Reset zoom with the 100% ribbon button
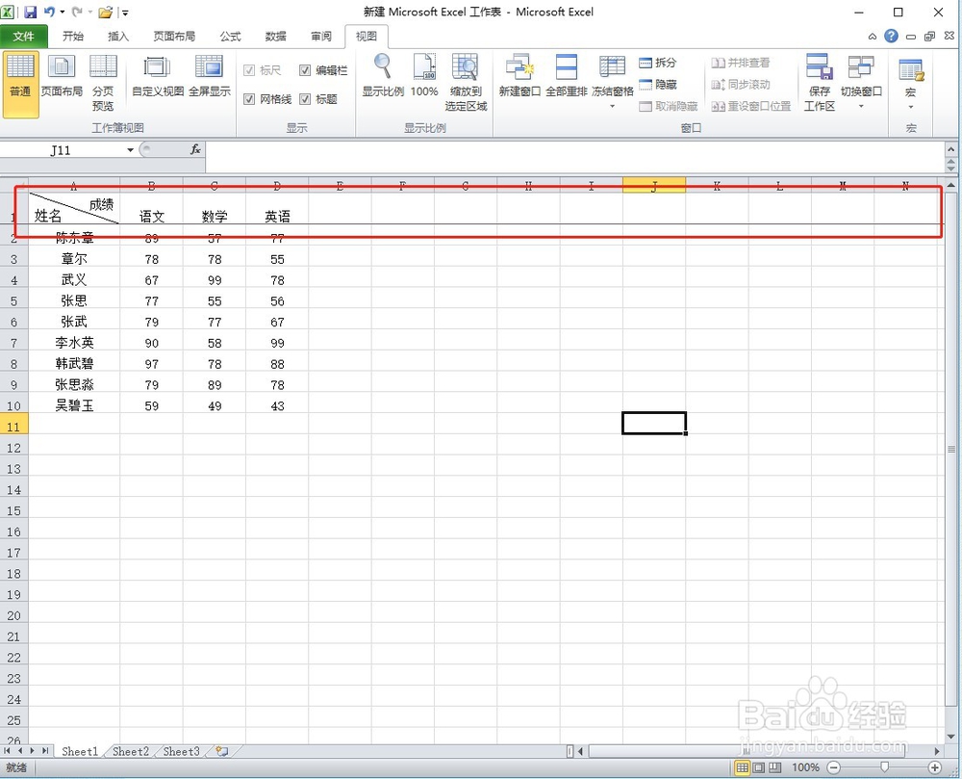962x779 pixels. [x=424, y=77]
